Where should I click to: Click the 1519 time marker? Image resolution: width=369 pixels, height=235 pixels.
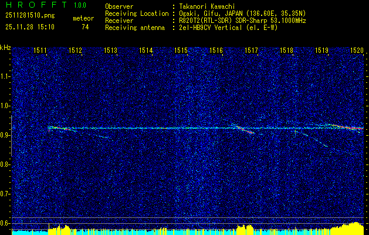(321, 50)
